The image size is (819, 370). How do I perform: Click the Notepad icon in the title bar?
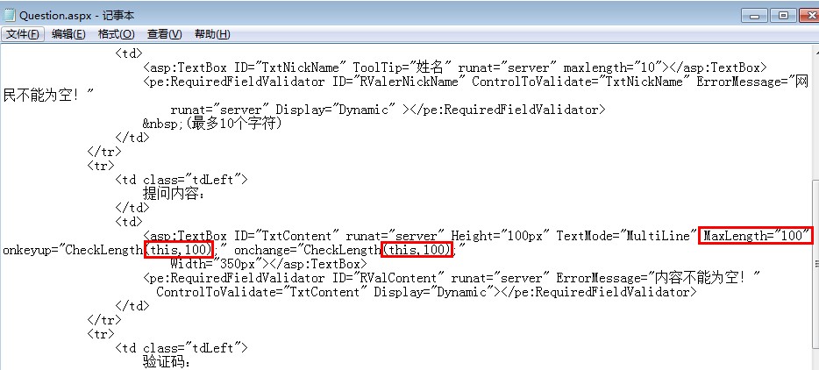(10, 15)
